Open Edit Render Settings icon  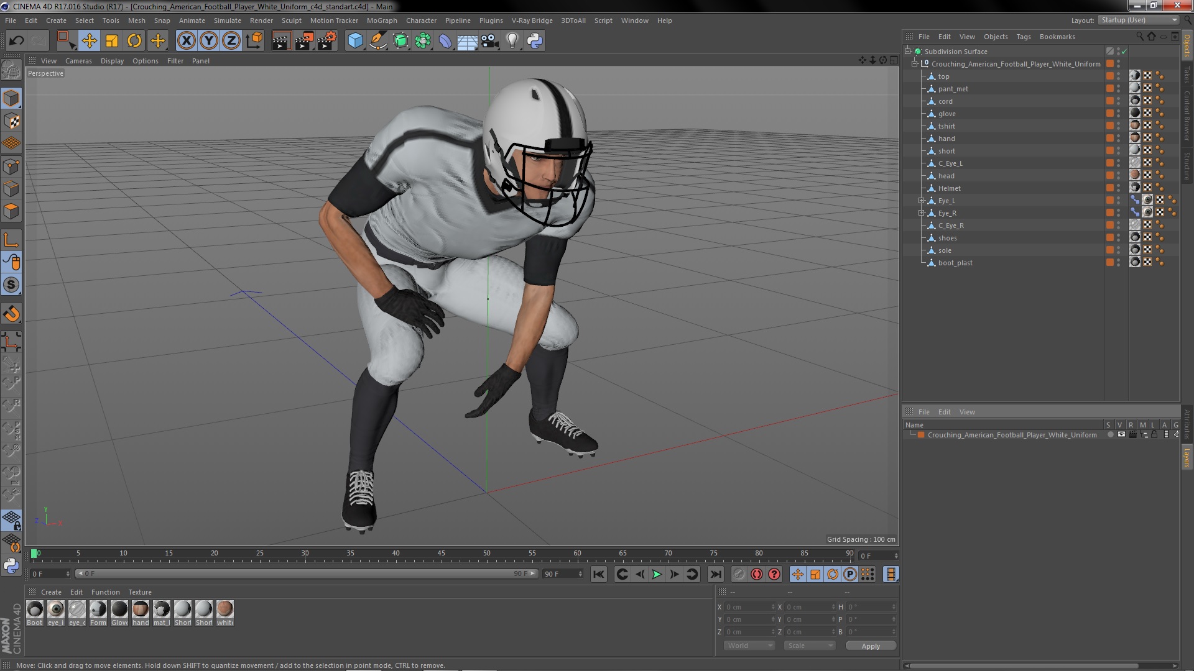pyautogui.click(x=327, y=41)
